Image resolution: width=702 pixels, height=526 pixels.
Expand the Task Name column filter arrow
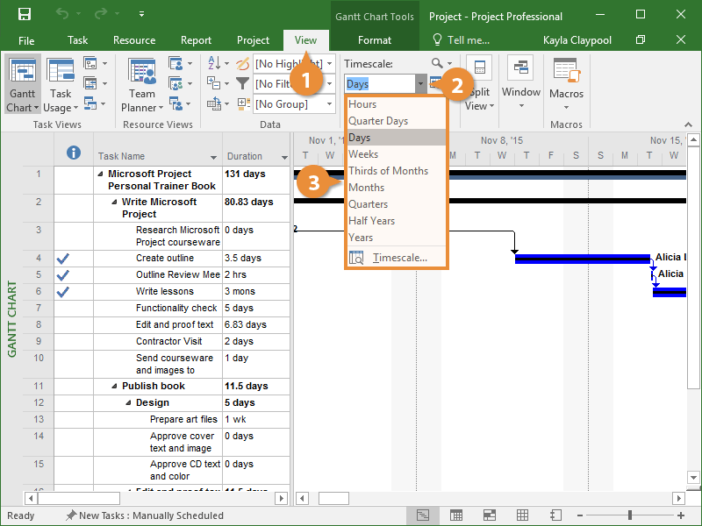[214, 157]
